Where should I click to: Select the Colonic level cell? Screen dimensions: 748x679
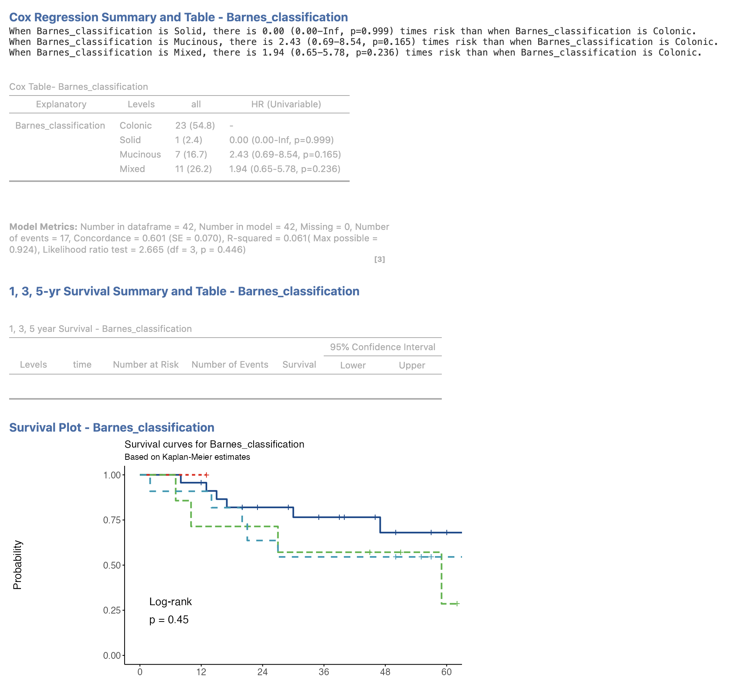(136, 126)
